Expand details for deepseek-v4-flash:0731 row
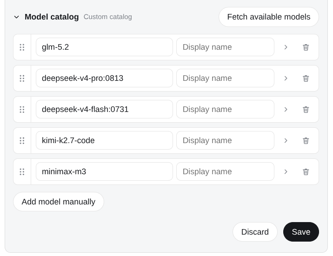333x256 pixels. click(286, 110)
